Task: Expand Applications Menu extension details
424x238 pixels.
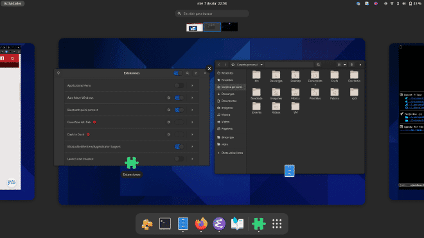Action: (192, 85)
